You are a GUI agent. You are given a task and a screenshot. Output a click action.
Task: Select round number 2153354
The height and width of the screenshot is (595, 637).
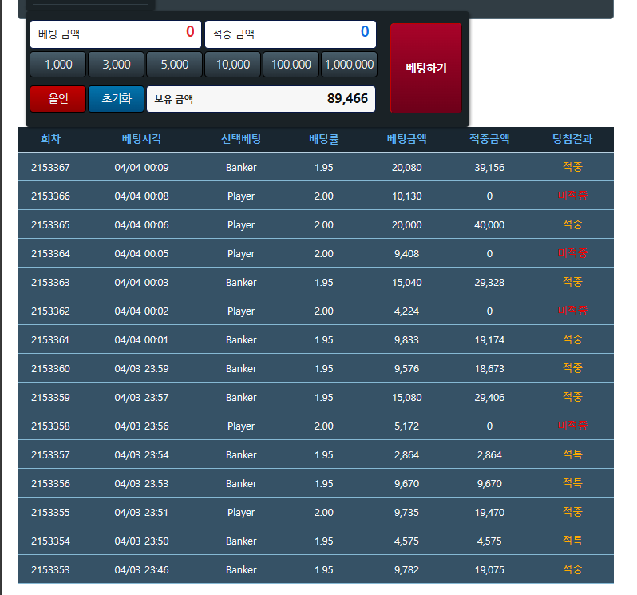50,541
